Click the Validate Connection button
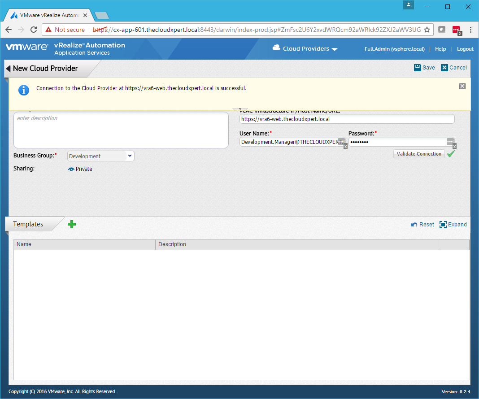 pyautogui.click(x=419, y=154)
